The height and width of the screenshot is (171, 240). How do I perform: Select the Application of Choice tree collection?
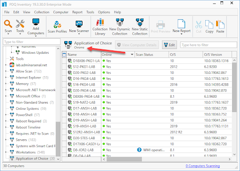32,158
